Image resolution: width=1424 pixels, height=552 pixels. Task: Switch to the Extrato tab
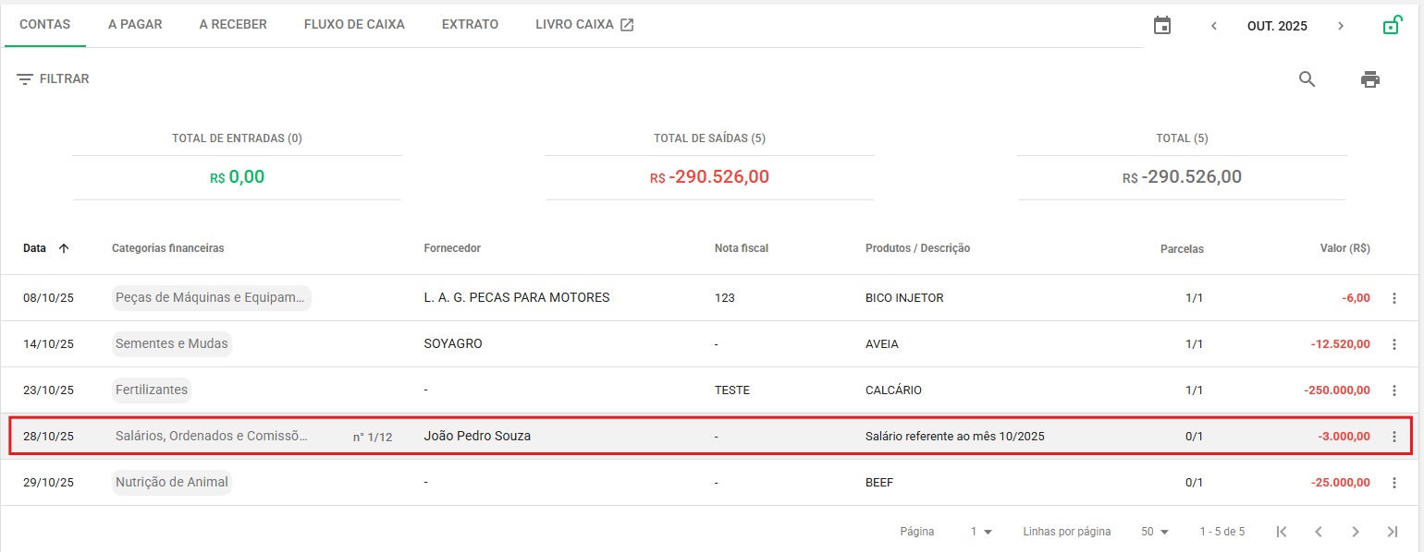pos(470,25)
